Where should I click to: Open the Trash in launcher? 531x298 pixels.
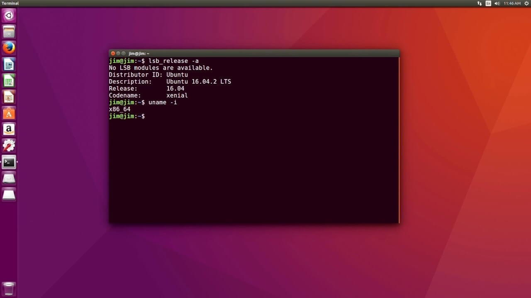click(9, 289)
